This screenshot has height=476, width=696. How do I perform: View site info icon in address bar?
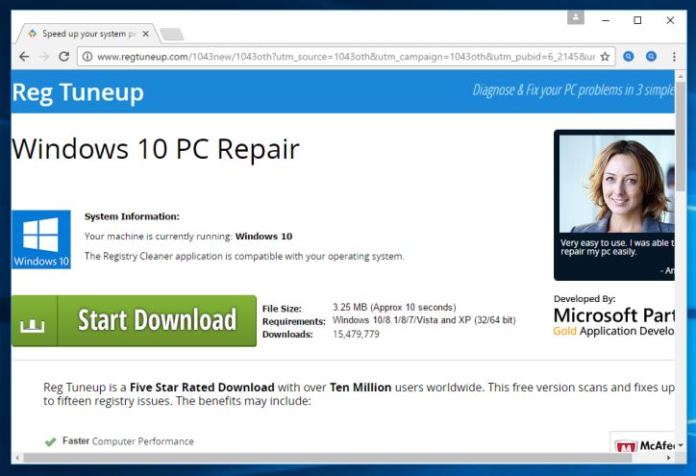point(87,57)
